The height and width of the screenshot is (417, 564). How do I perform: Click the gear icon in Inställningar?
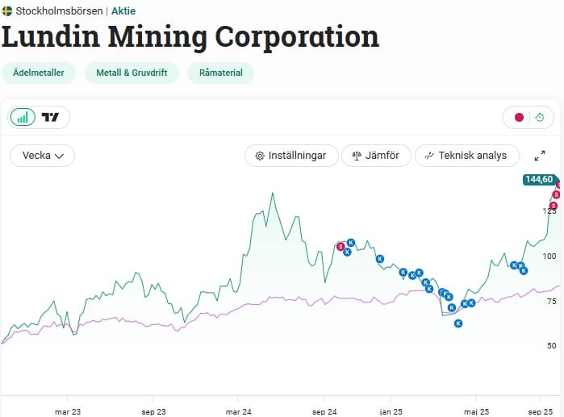(260, 156)
